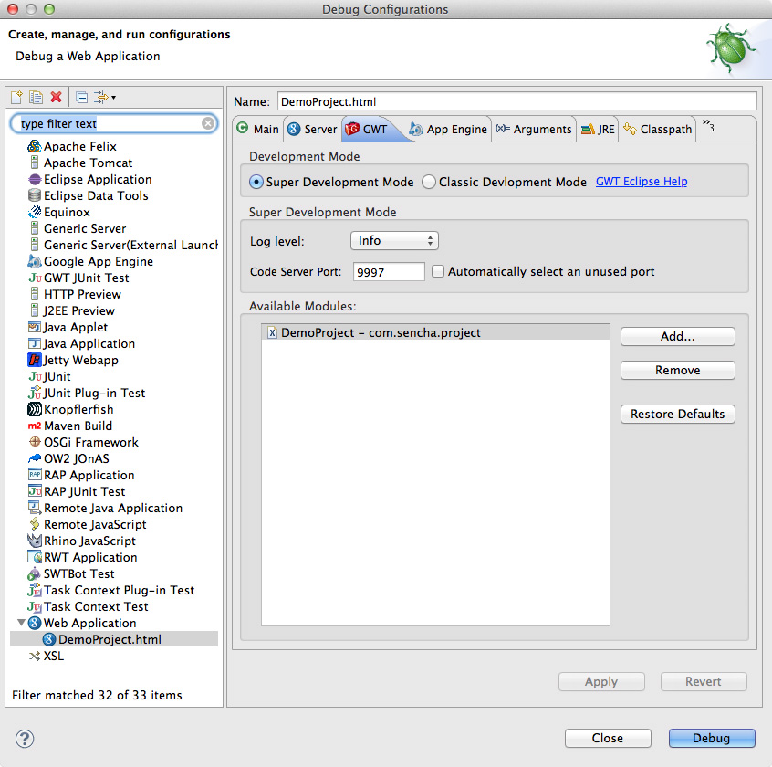Select the Eclipse Application icon
The image size is (772, 767).
[35, 179]
